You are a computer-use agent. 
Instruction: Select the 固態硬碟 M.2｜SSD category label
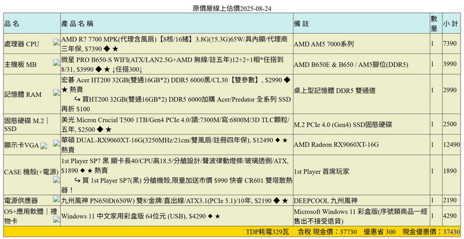click(27, 125)
